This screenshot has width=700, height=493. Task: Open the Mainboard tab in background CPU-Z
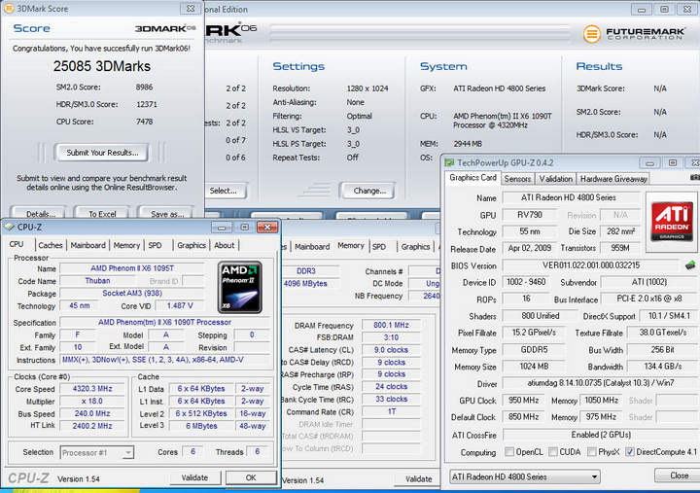[312, 247]
